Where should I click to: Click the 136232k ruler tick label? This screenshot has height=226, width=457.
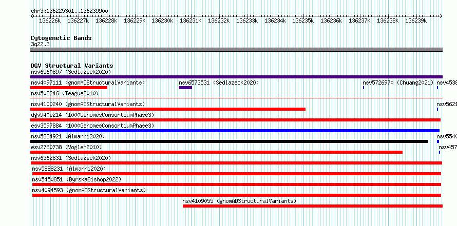click(x=219, y=20)
